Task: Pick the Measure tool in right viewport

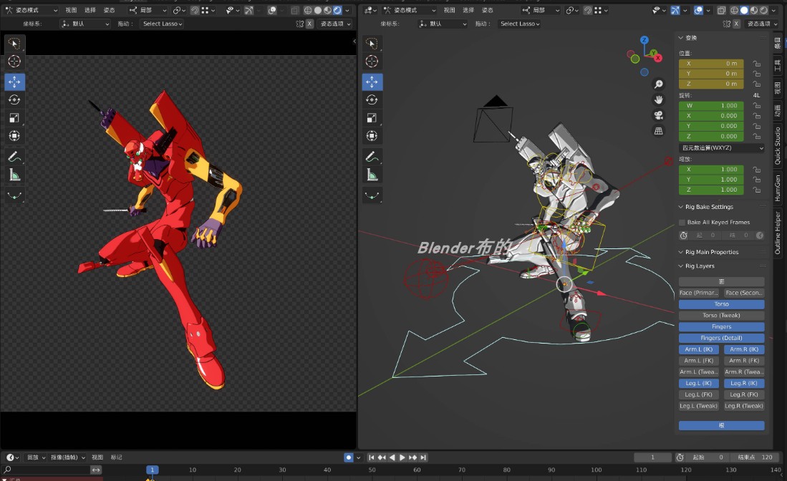Action: 372,175
